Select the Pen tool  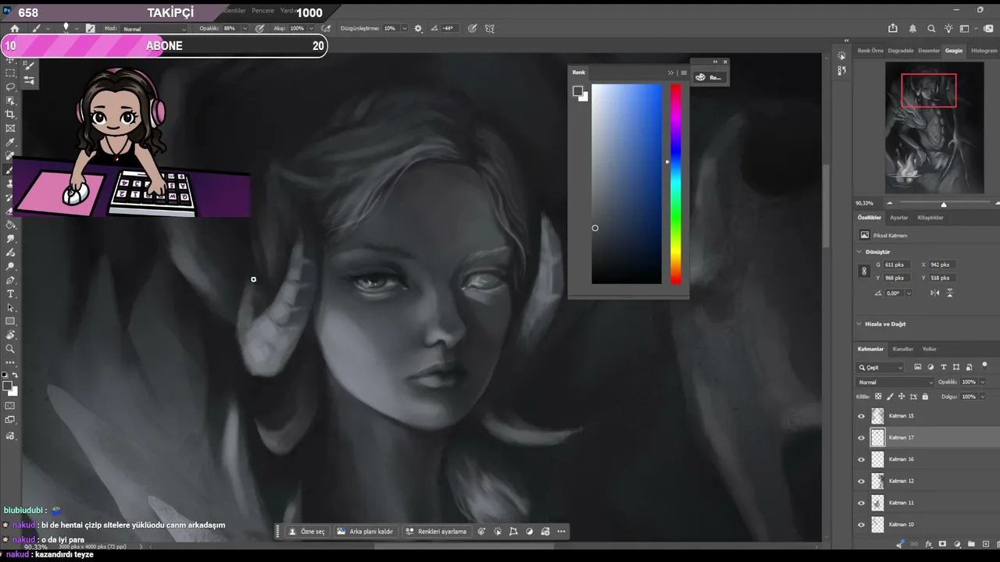(x=11, y=280)
